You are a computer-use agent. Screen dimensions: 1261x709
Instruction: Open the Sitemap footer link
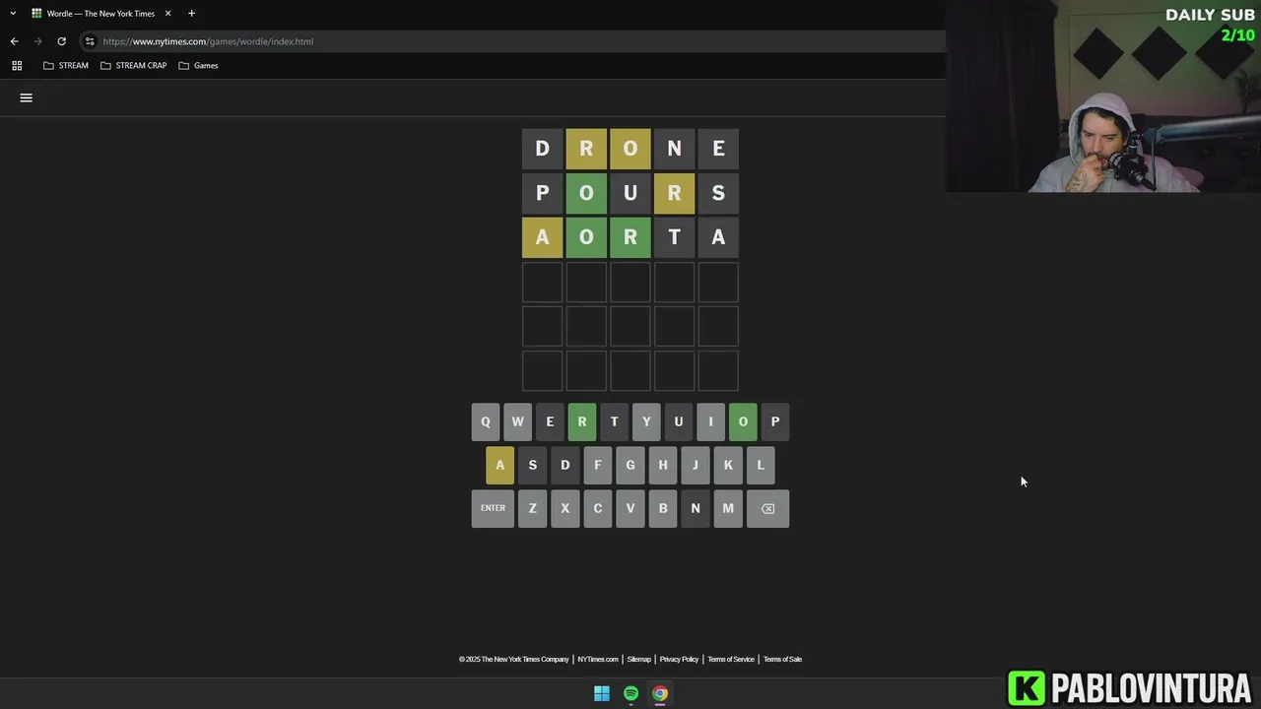pos(639,659)
